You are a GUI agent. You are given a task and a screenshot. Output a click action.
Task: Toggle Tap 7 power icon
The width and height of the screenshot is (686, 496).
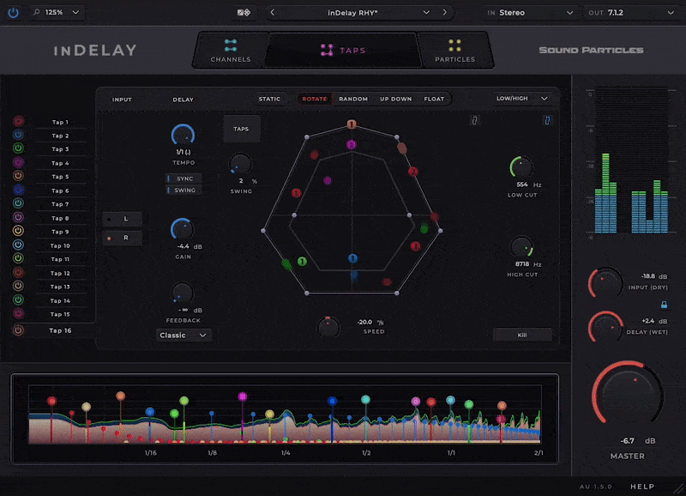(18, 203)
